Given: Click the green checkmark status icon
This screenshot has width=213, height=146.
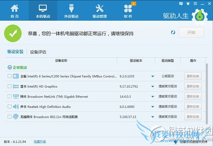Looking at the screenshot, I should (13, 33).
